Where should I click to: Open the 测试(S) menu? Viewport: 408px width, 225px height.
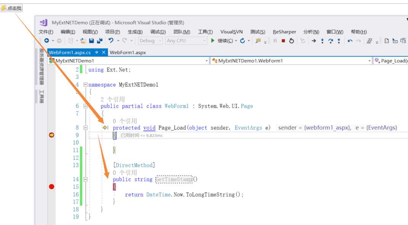pos(258,32)
